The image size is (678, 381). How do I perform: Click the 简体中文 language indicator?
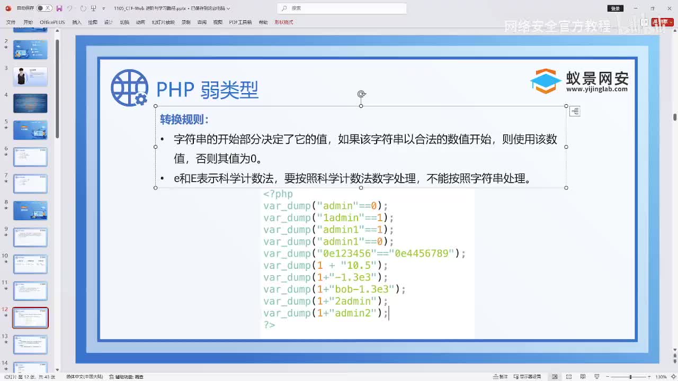[x=85, y=377]
